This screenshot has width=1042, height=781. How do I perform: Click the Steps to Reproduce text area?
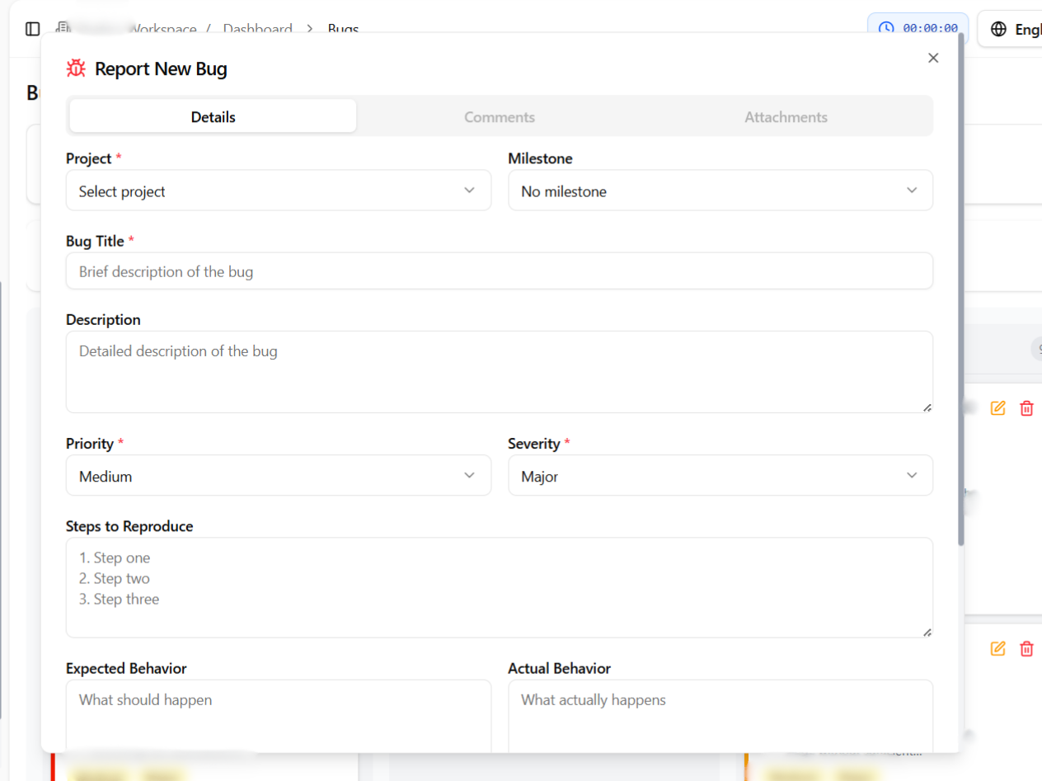click(499, 587)
